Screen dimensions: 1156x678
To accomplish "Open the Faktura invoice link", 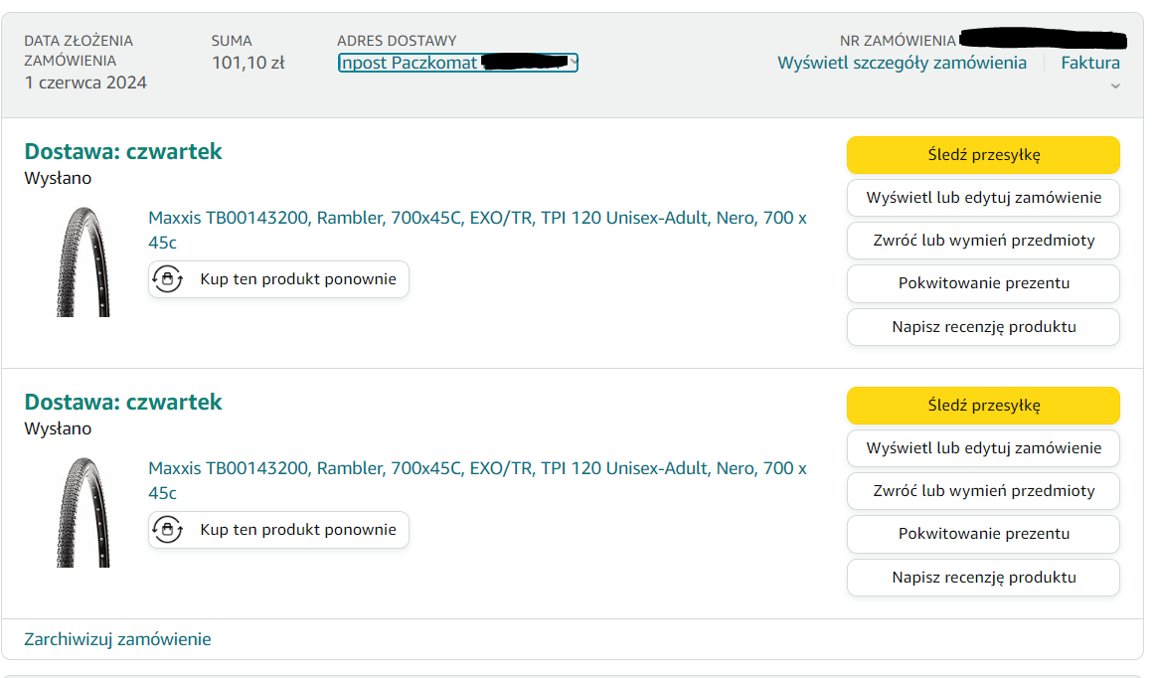I will 1089,63.
